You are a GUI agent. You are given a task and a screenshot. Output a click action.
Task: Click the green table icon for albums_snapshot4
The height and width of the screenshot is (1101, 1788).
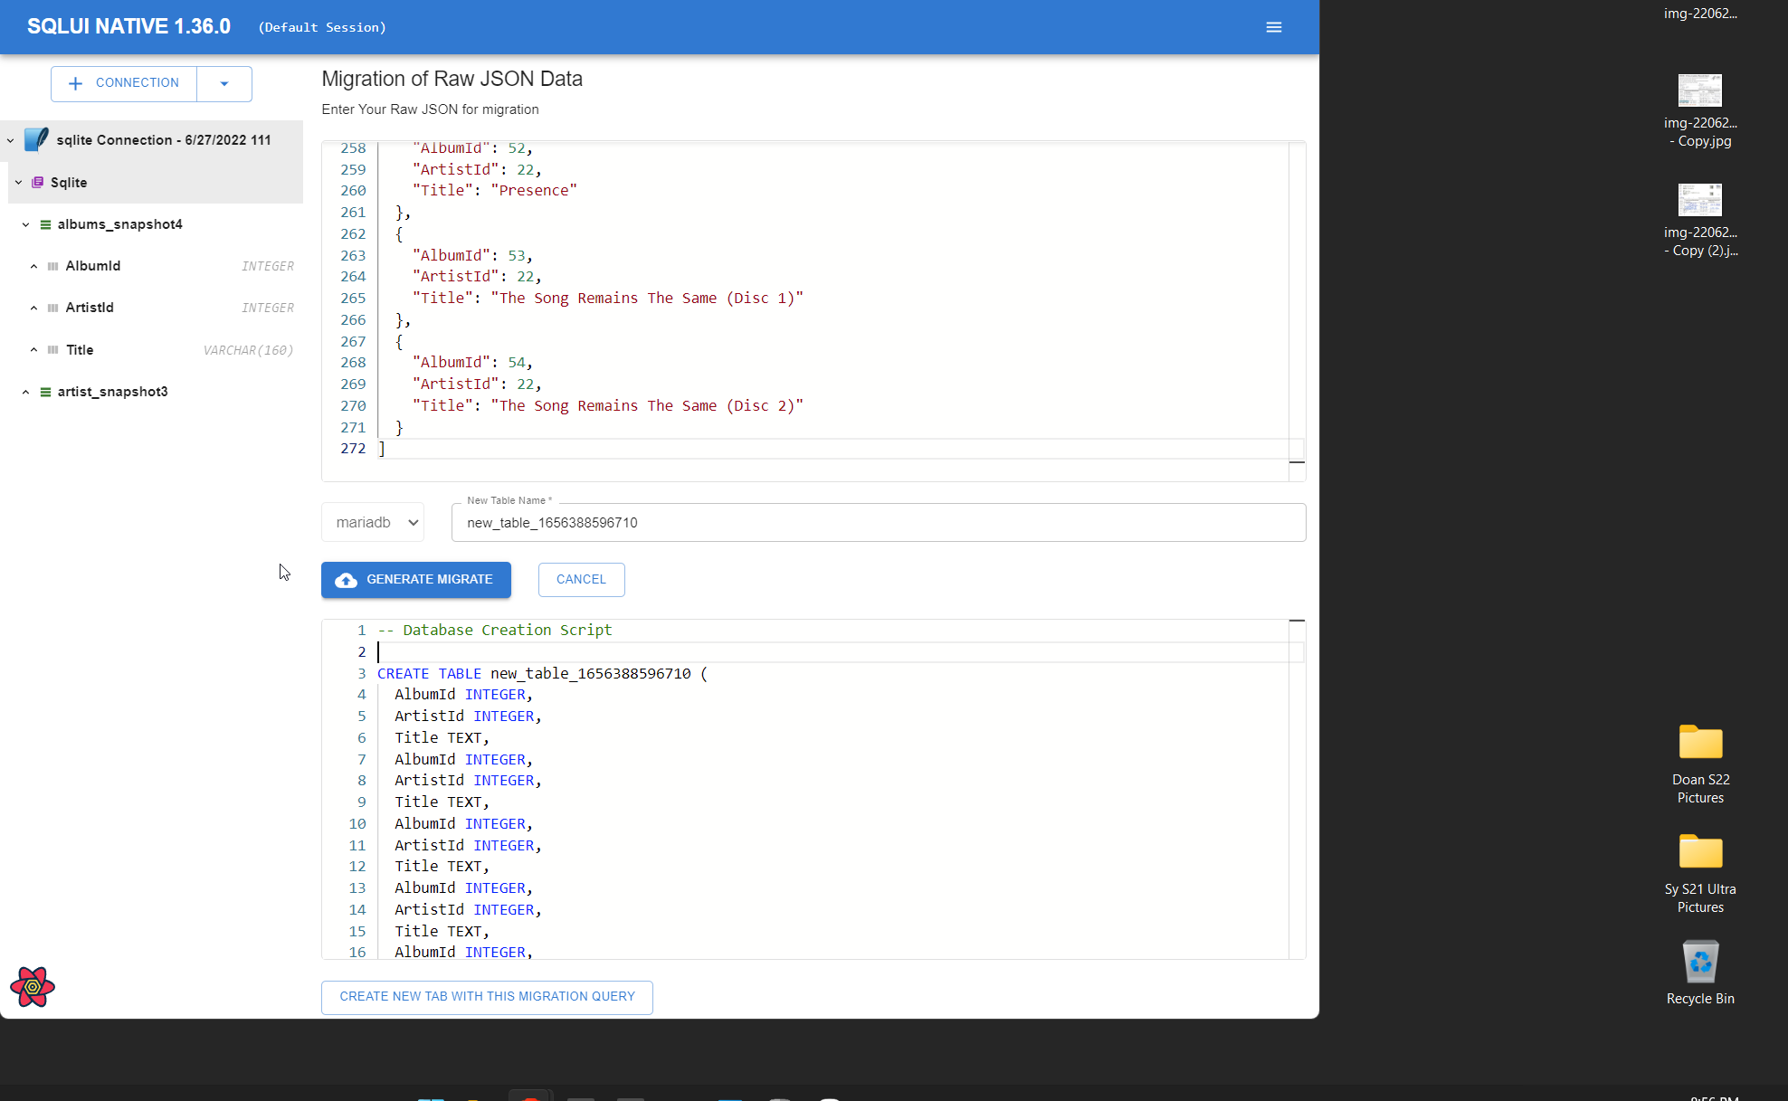coord(45,224)
